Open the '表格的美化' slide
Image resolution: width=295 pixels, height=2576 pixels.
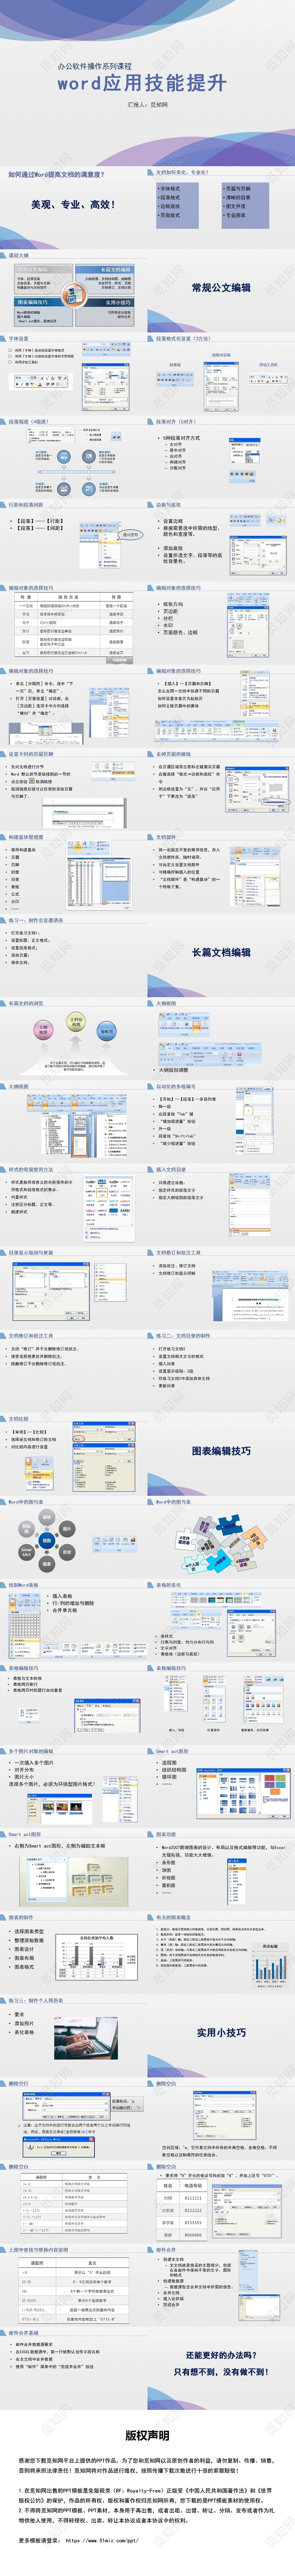pyautogui.click(x=221, y=1621)
